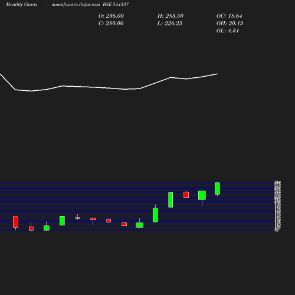295x295 pixels.
Task: Click the 'OL: 4.31' reading
Action: 228,31
